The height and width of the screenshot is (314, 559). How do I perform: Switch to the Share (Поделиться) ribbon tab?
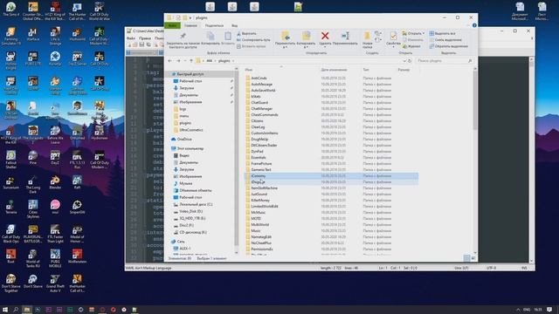tap(214, 25)
